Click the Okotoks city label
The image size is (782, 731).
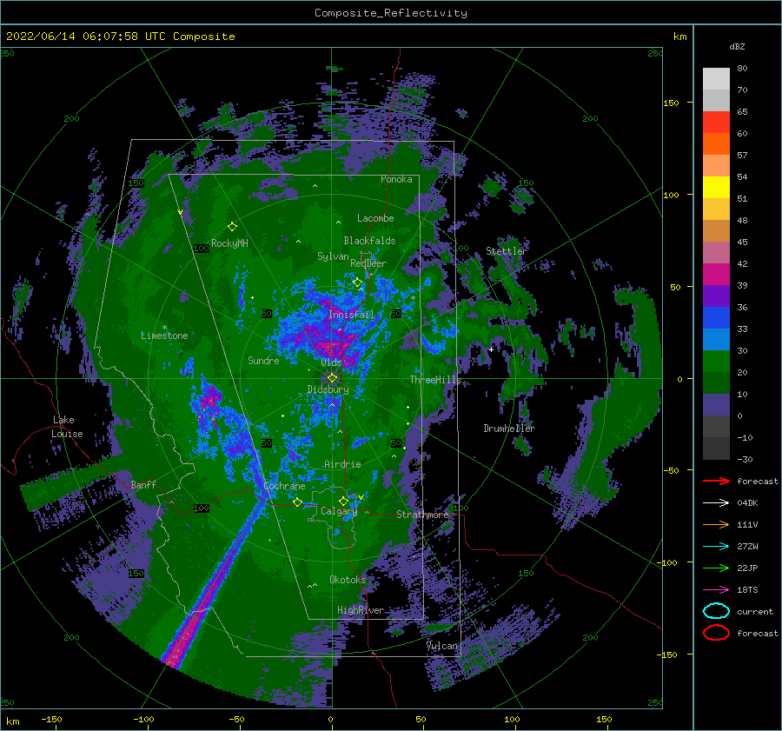click(348, 580)
